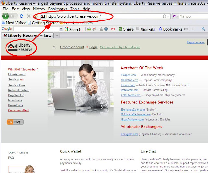Screen dimensions: 208x173
Task: Click the Google logo on the toolbar
Action: tap(6, 29)
